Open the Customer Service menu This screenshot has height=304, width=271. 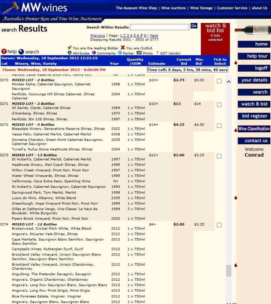coord(232,8)
